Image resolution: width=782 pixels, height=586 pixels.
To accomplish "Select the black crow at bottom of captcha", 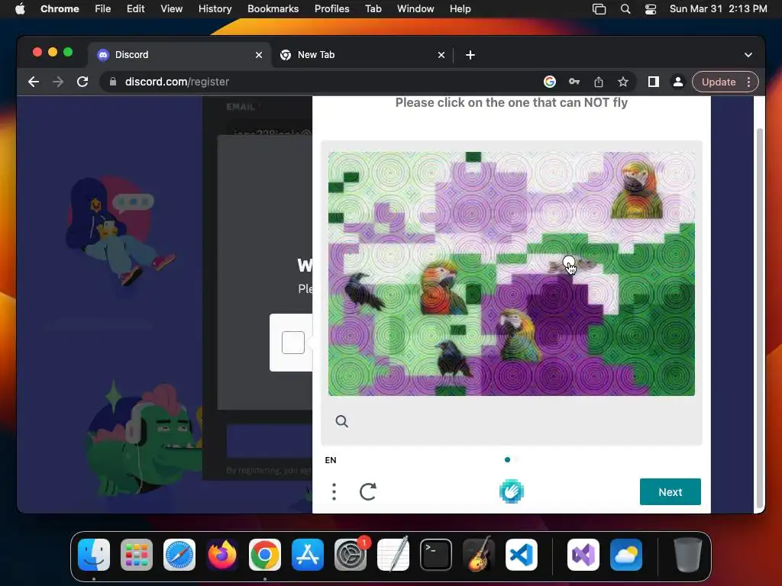I will [453, 359].
